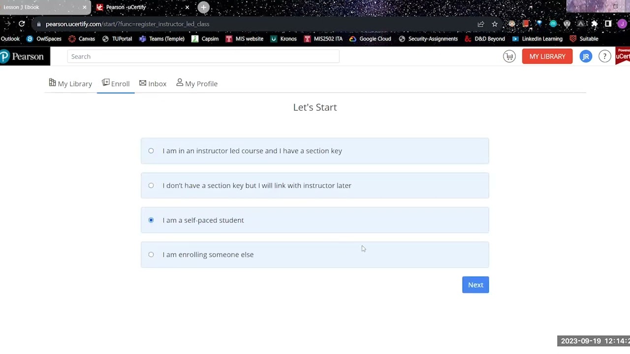Reload the page with the refresh icon
This screenshot has height=354, width=630.
pos(22,24)
